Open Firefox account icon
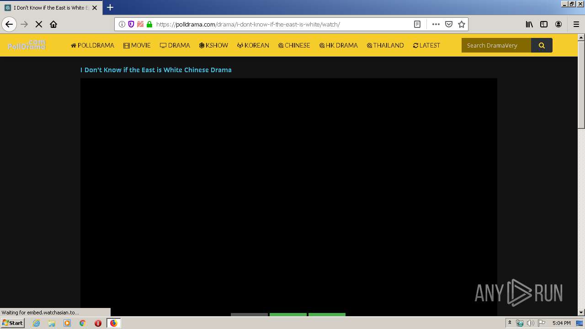The height and width of the screenshot is (329, 585). click(x=558, y=24)
